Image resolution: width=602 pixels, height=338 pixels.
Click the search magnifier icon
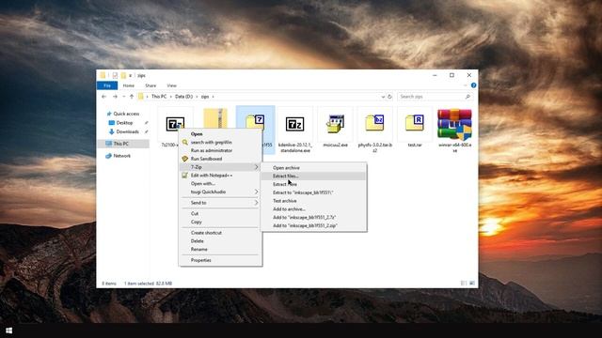(467, 97)
